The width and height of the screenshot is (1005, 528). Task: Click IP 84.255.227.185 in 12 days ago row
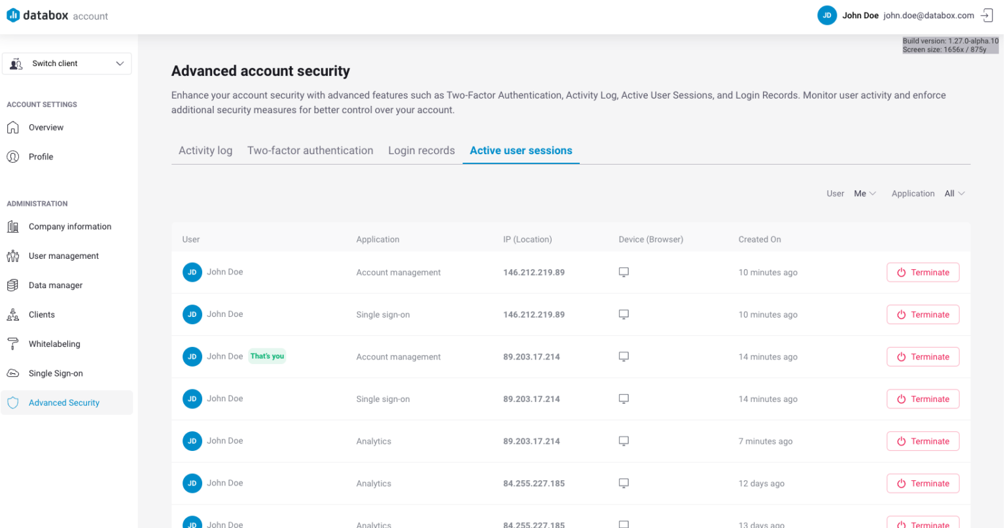coord(534,484)
